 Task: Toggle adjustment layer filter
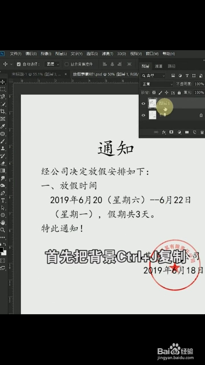click(180, 76)
